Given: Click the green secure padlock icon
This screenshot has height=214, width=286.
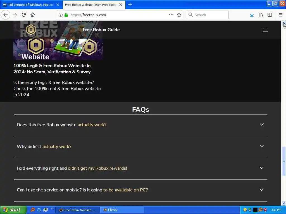Looking at the screenshot, I should pos(66,15).
